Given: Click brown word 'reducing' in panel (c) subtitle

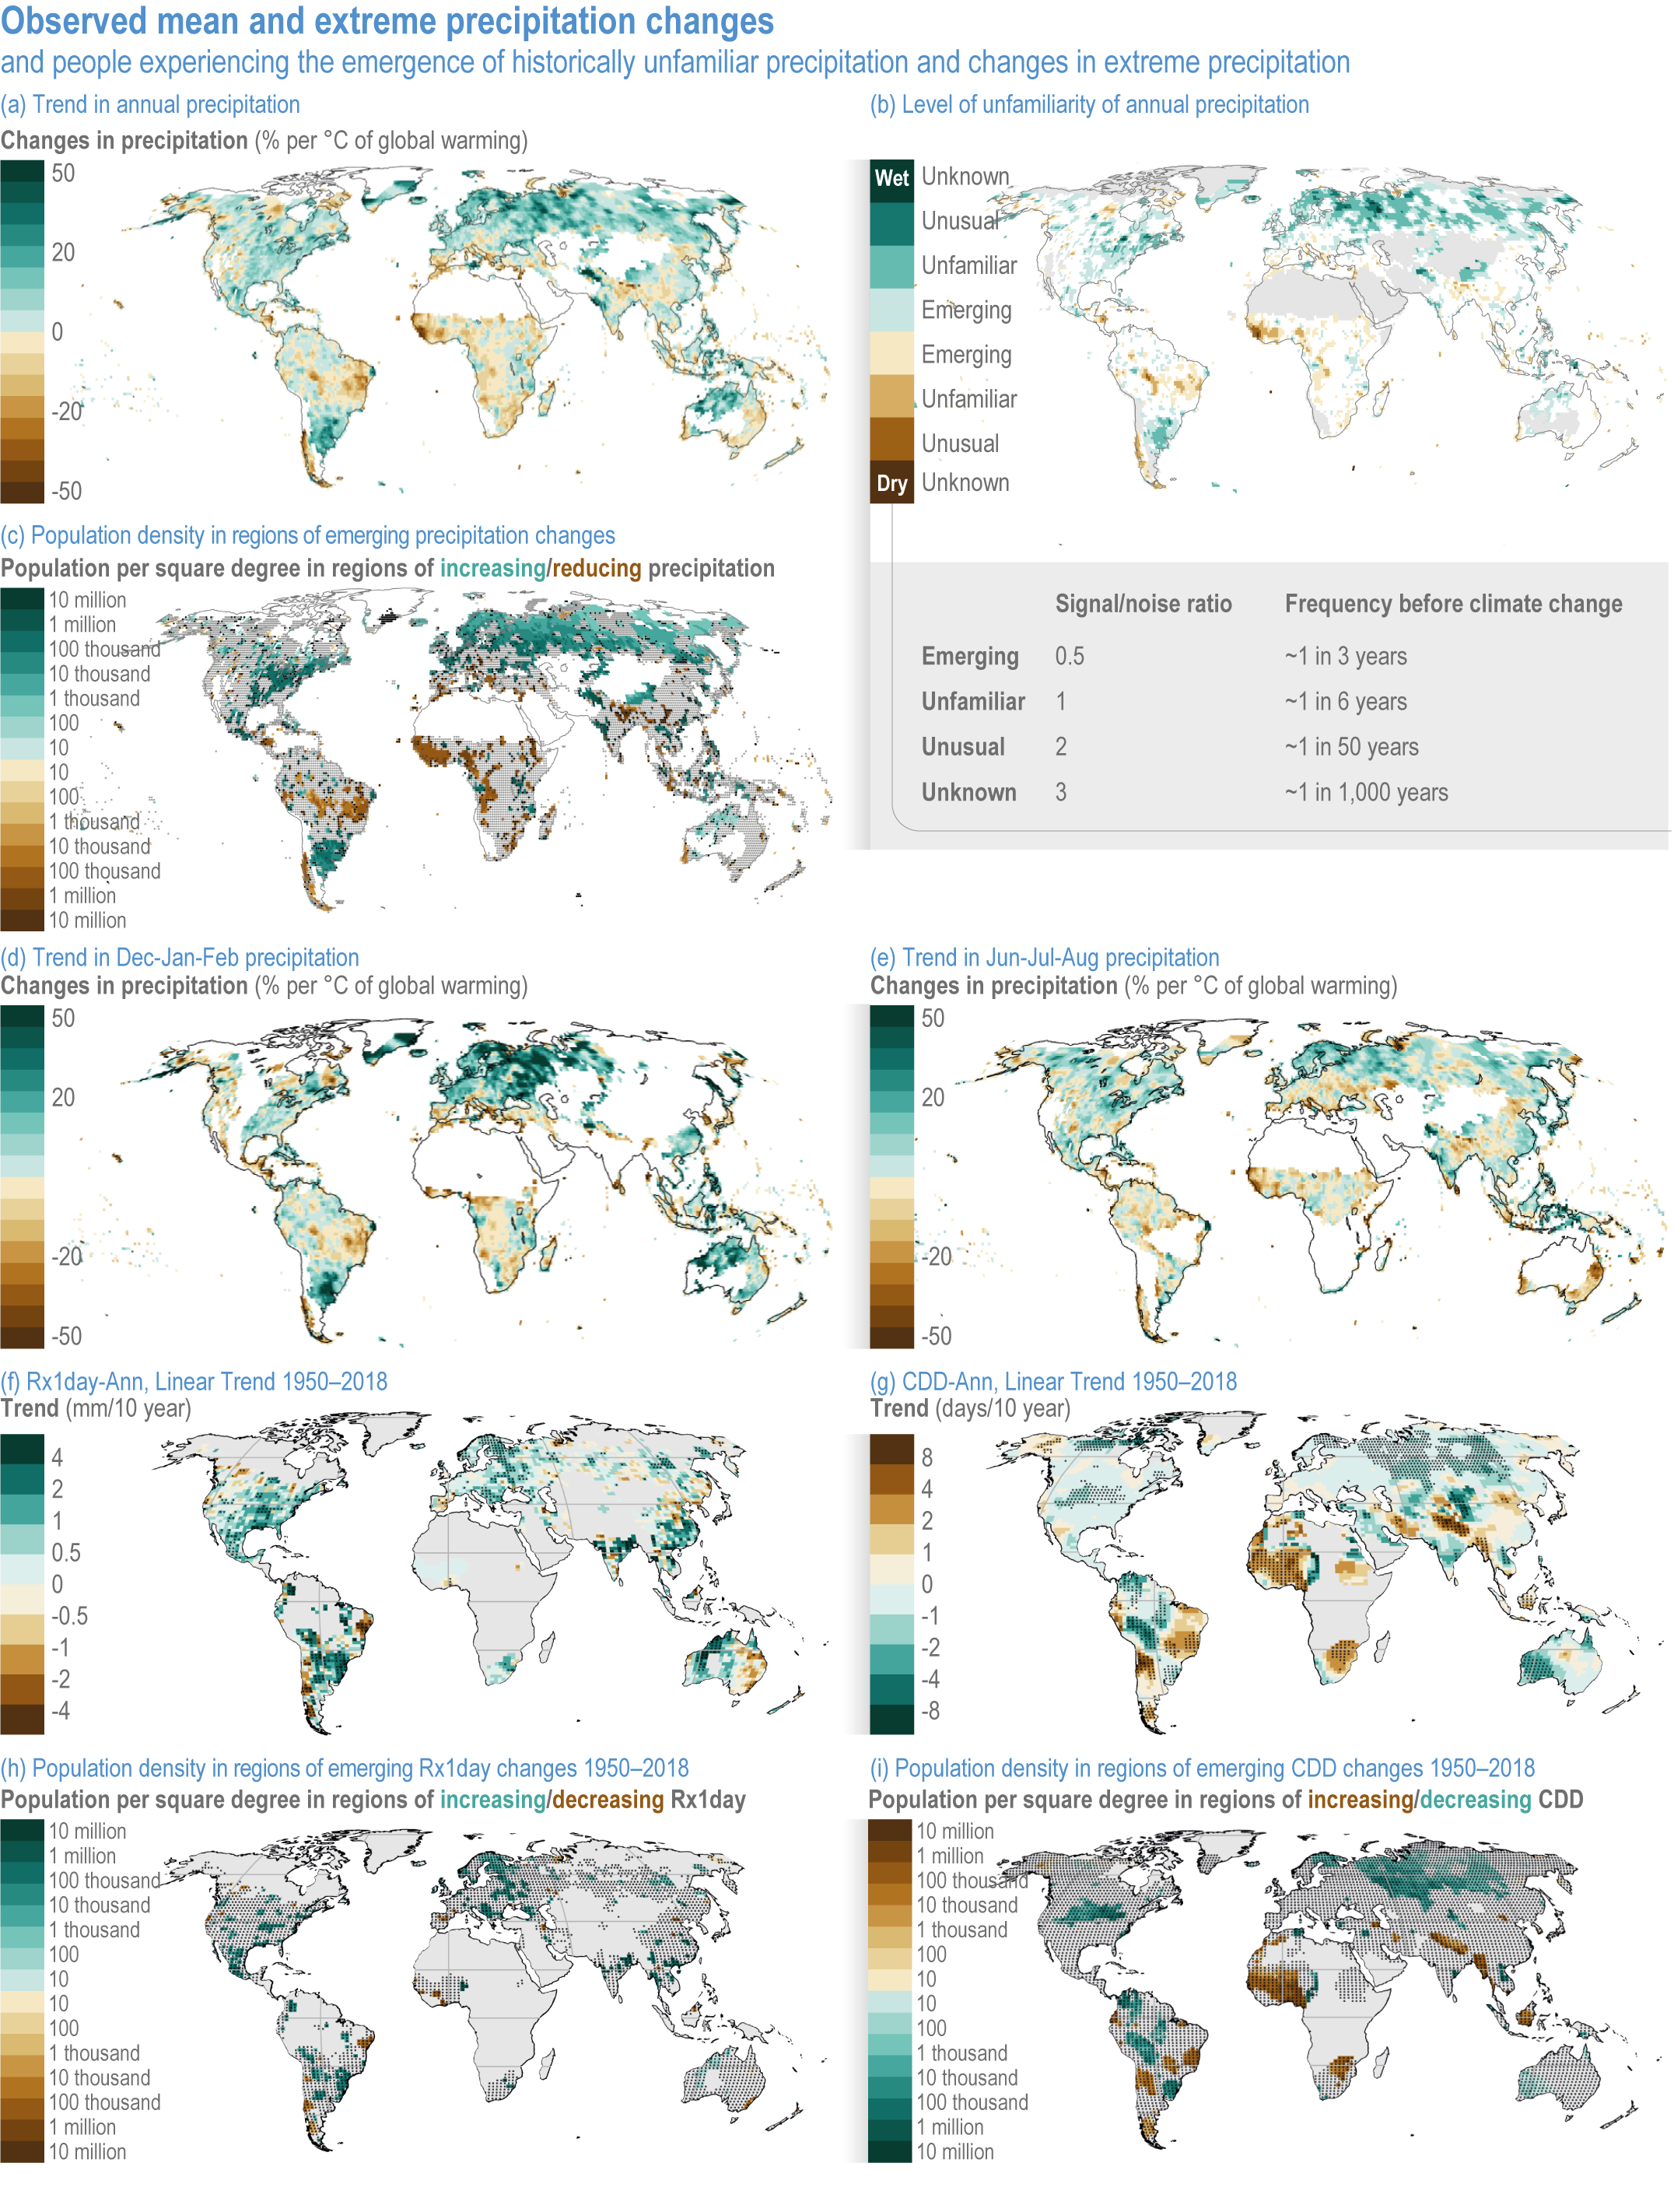Looking at the screenshot, I should click(597, 568).
